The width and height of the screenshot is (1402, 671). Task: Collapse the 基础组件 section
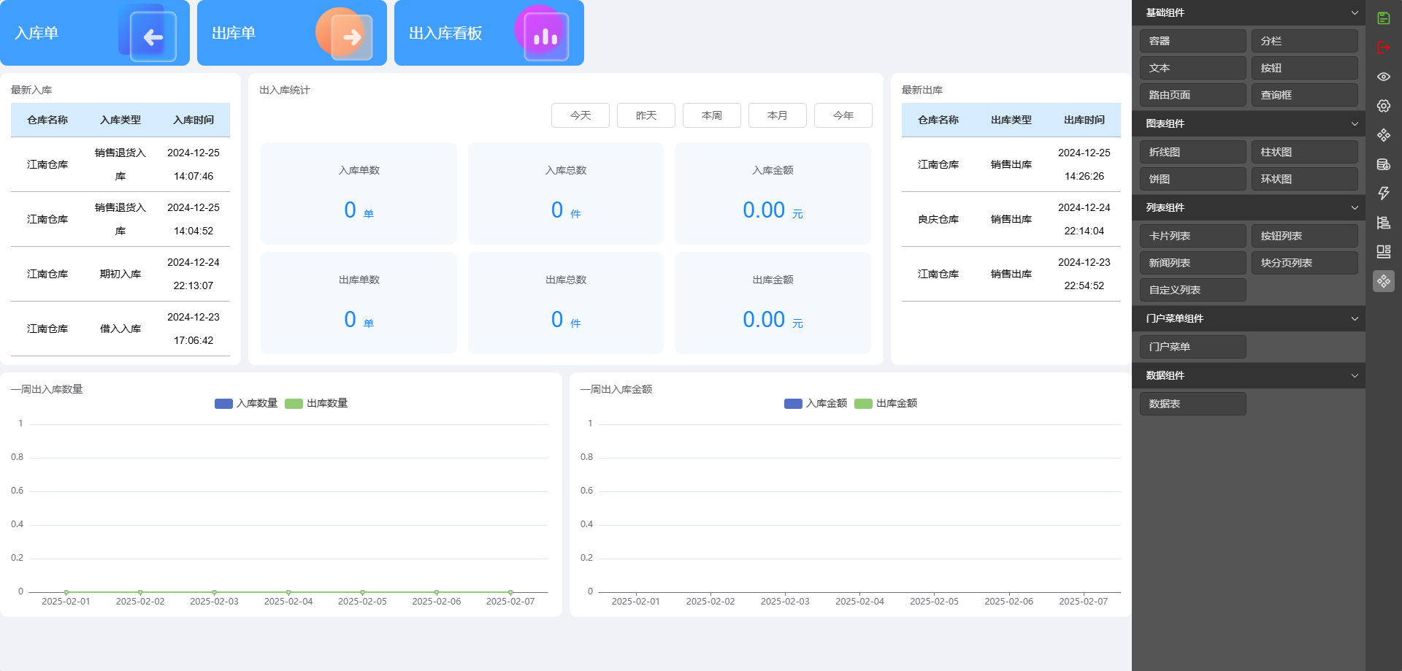coord(1354,12)
